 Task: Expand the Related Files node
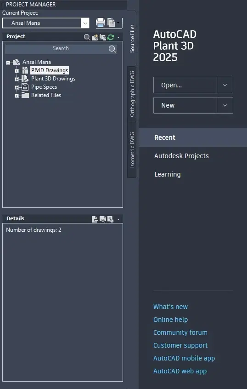click(x=17, y=96)
